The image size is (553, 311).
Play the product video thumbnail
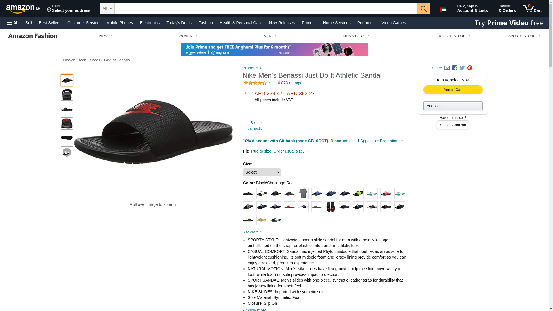tap(67, 152)
